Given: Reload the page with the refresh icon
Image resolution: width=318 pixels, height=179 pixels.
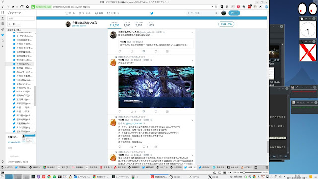Looking at the screenshot, I should tap(22, 7).
